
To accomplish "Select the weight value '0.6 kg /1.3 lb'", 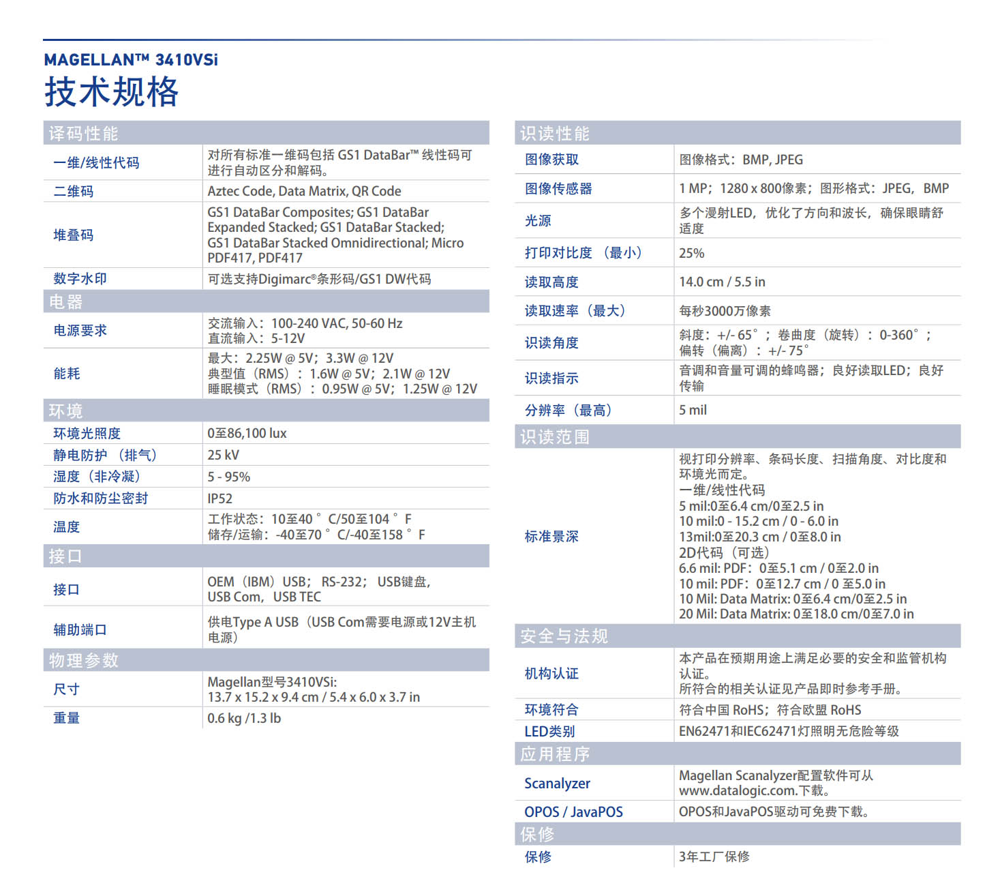I will point(244,718).
